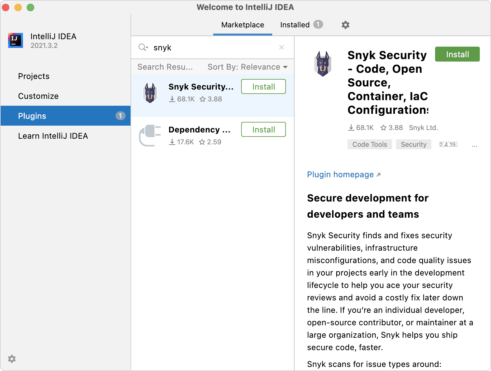The width and height of the screenshot is (491, 371).
Task: Click the Snyk Ltd. vendor name
Action: coord(423,128)
